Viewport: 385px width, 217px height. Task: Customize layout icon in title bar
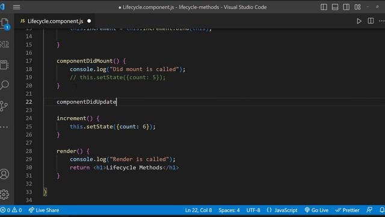[x=357, y=7]
